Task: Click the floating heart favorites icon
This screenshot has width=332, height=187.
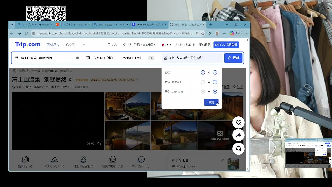Action: (x=238, y=123)
